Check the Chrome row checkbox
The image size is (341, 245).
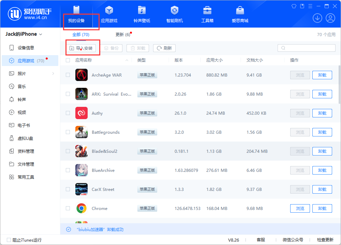click(x=68, y=208)
